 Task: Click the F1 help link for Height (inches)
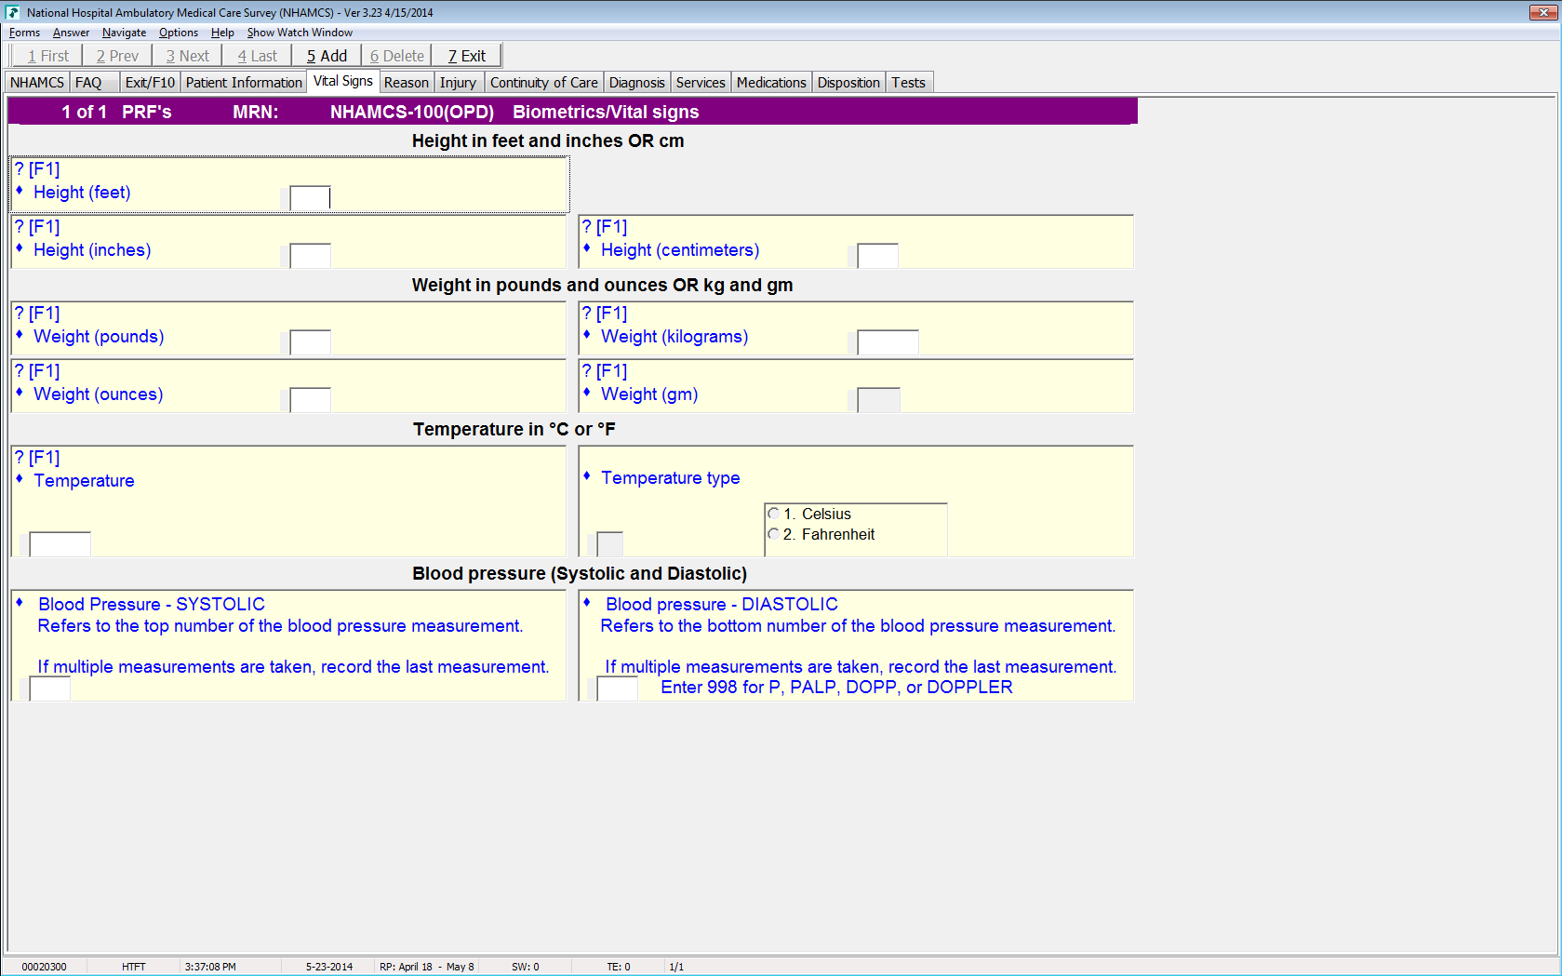pos(37,227)
